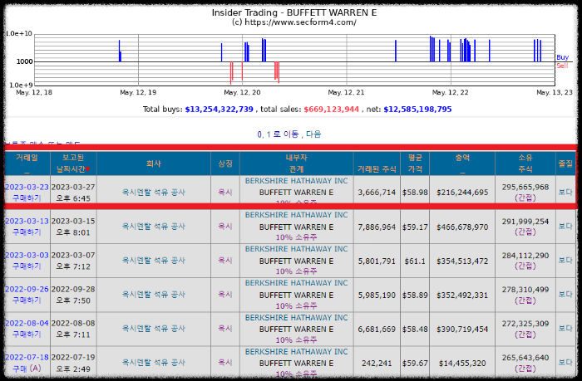Select the total buys value $13,254,322,739
The width and height of the screenshot is (582, 381).
[219, 110]
